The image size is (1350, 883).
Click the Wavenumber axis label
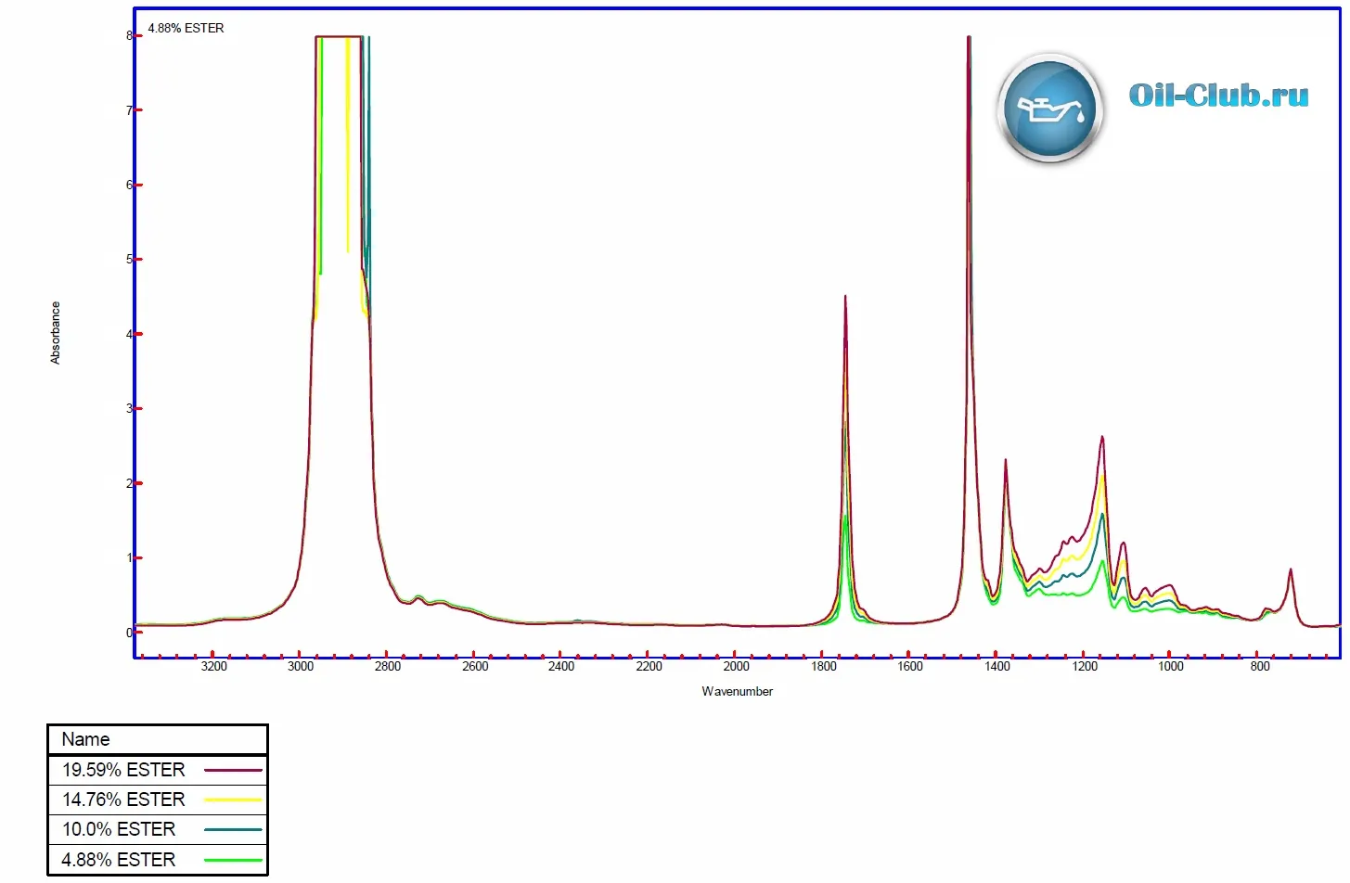point(737,691)
